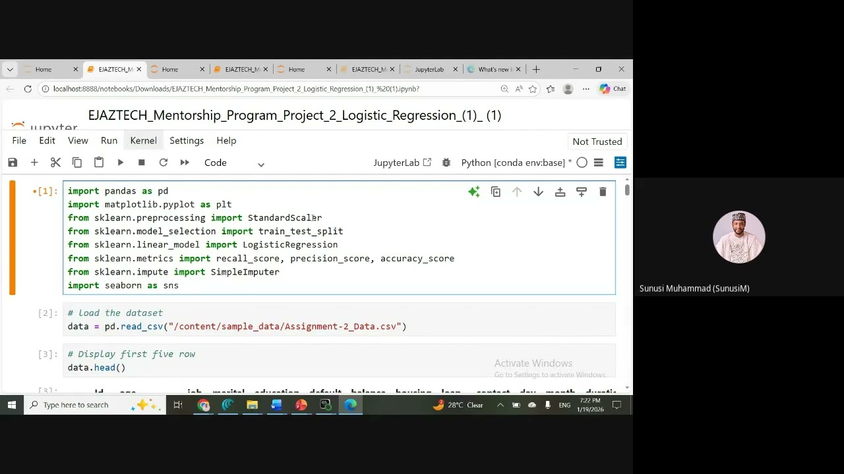844x474 pixels.
Task: Open the Settings menu
Action: point(187,141)
